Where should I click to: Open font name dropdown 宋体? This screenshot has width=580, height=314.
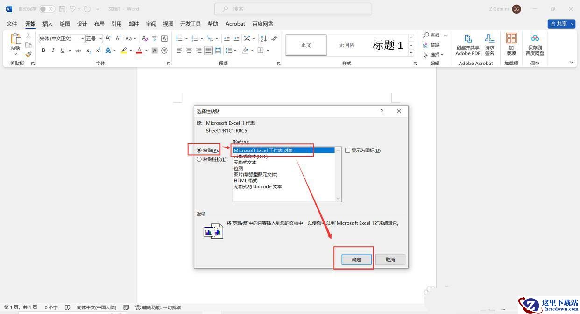click(x=82, y=38)
